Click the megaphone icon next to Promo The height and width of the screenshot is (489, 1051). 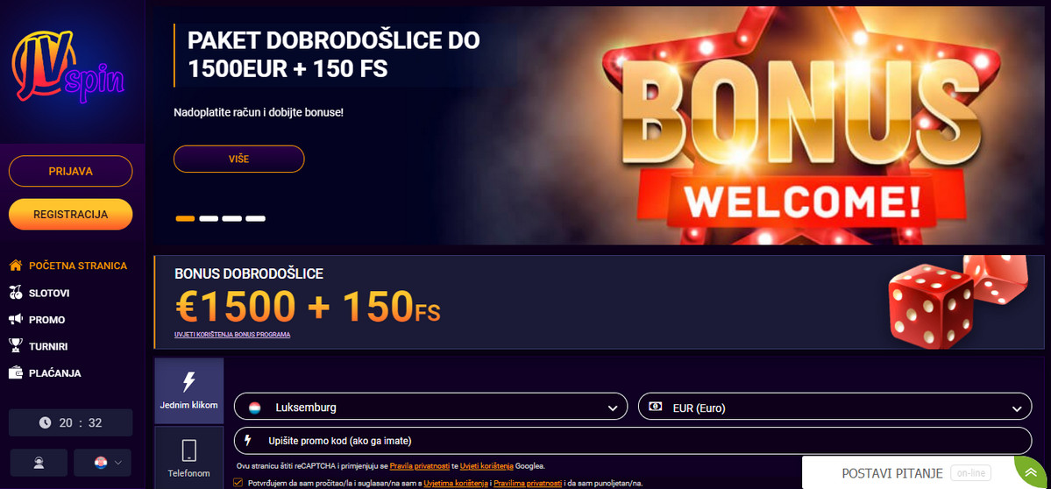point(16,320)
